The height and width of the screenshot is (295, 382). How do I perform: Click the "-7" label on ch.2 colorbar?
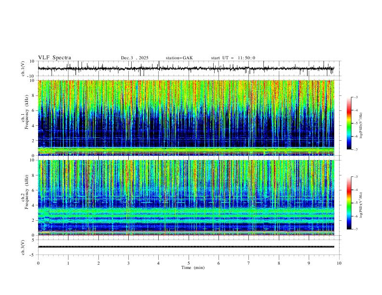[x=355, y=229]
